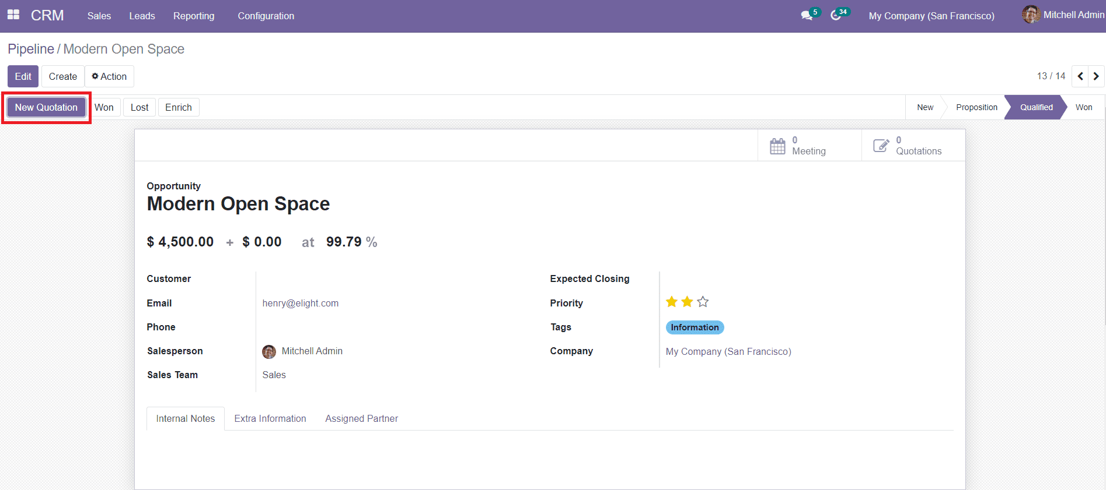The width and height of the screenshot is (1106, 490).
Task: Set stage to New
Action: click(x=925, y=107)
